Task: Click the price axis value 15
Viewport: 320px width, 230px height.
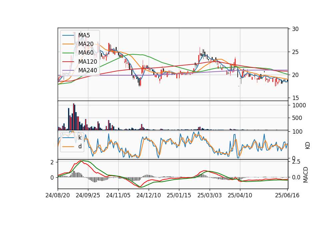Action: pos(295,98)
